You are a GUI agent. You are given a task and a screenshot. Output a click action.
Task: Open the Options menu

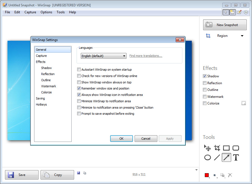coord(46,12)
